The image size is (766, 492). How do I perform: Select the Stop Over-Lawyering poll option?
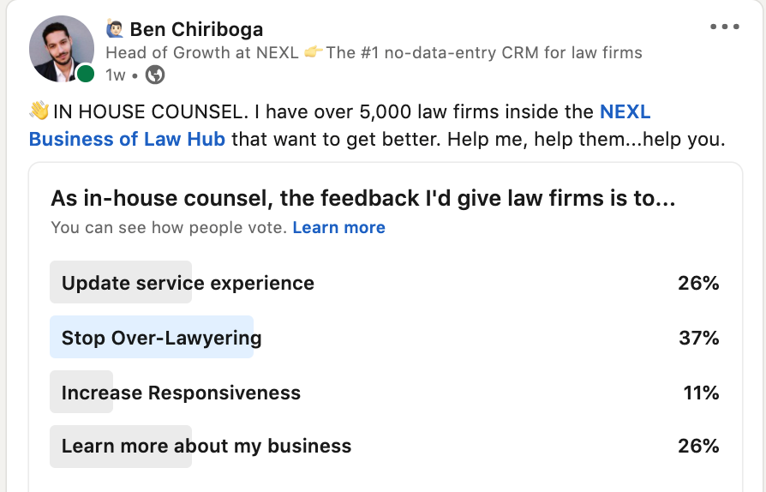click(x=385, y=337)
